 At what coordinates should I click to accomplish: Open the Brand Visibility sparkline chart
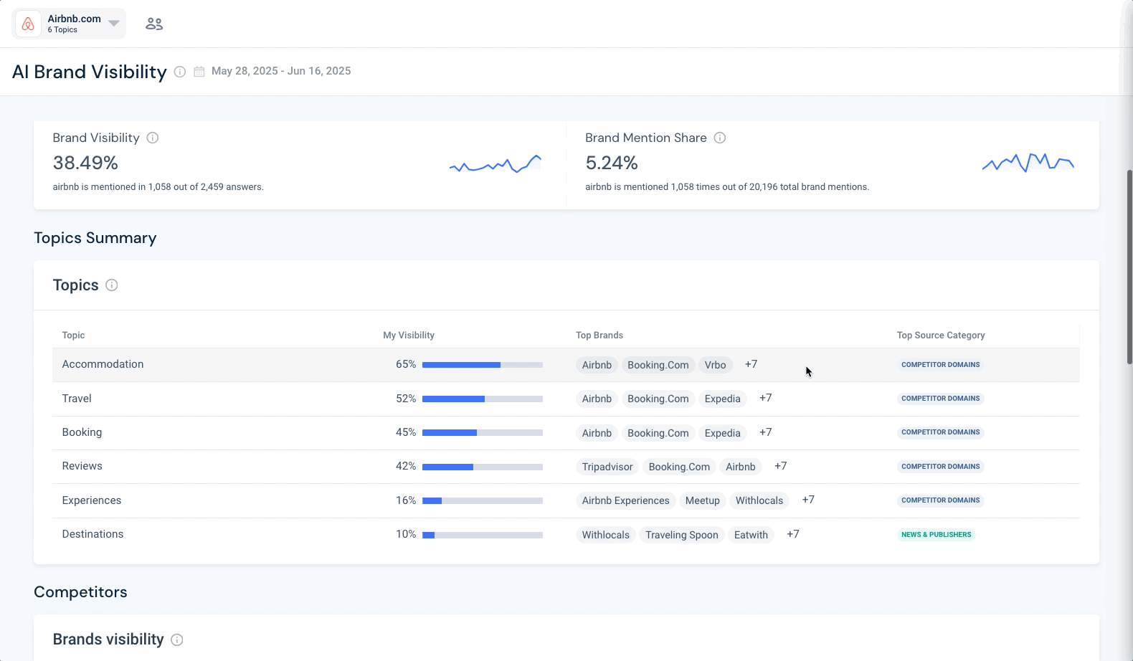tap(496, 164)
